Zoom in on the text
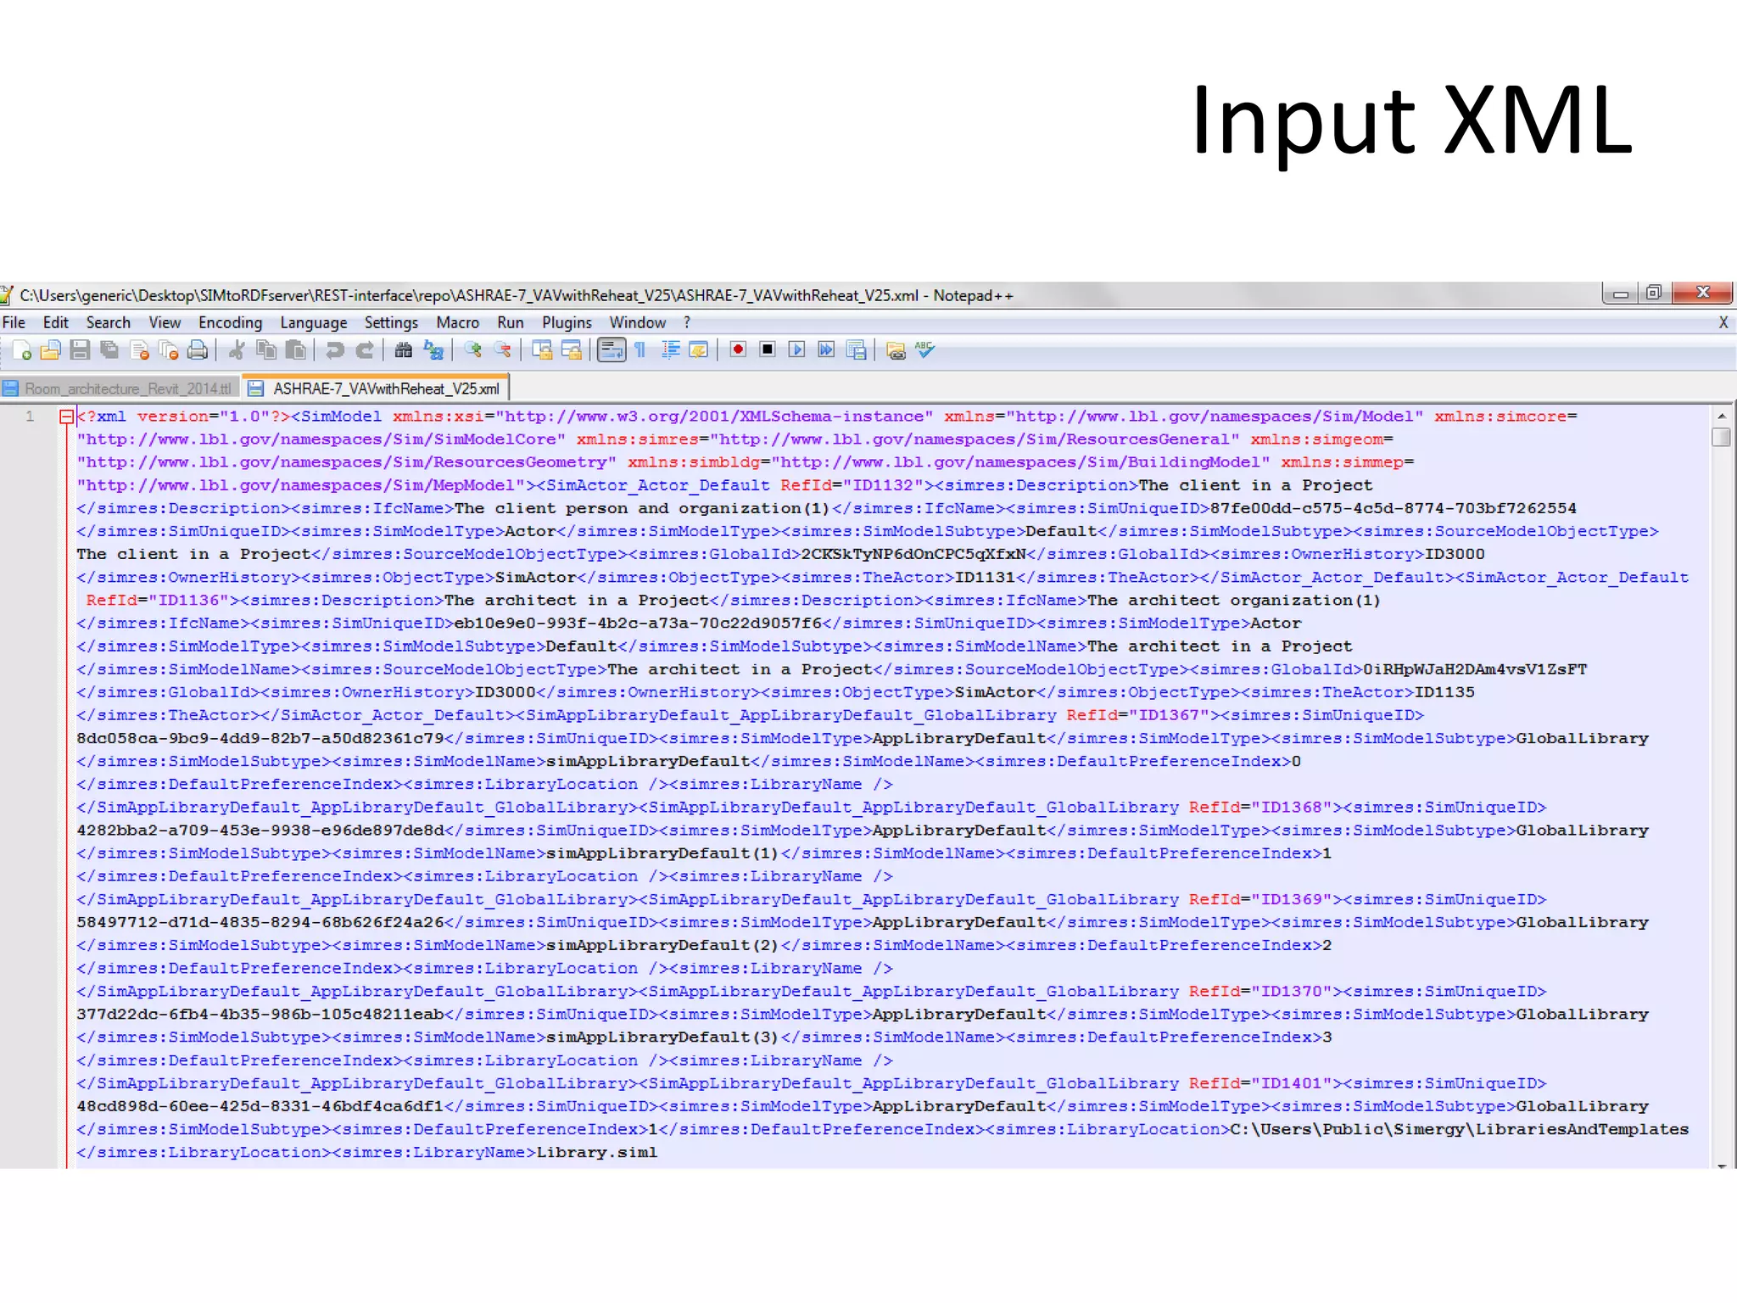1737x1303 pixels. point(472,350)
